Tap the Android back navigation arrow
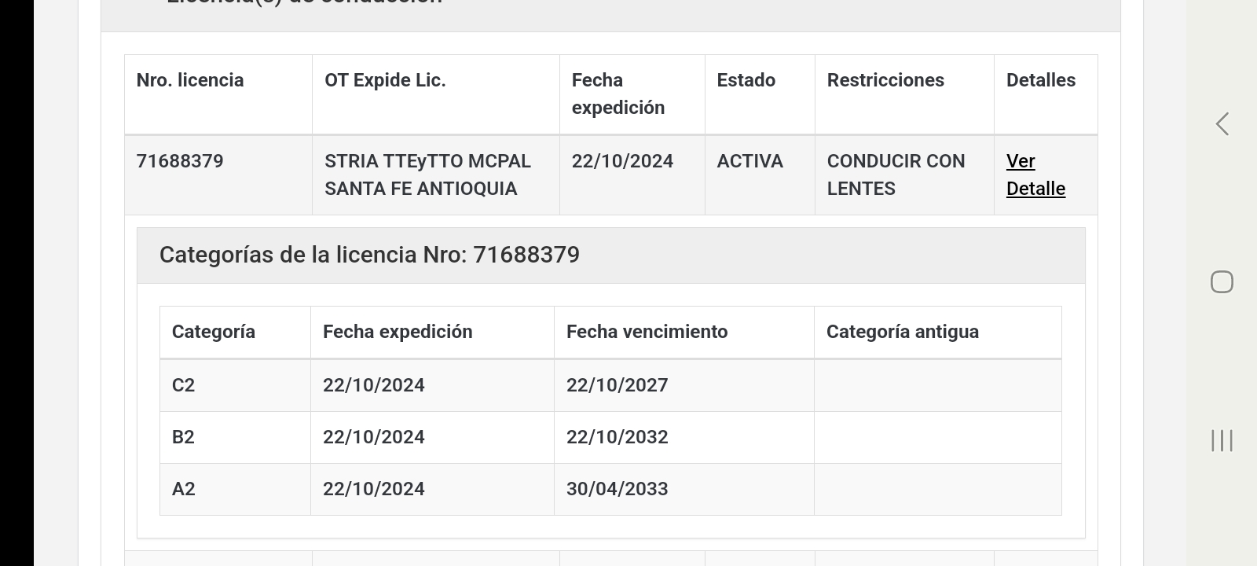1257x566 pixels. pos(1222,124)
